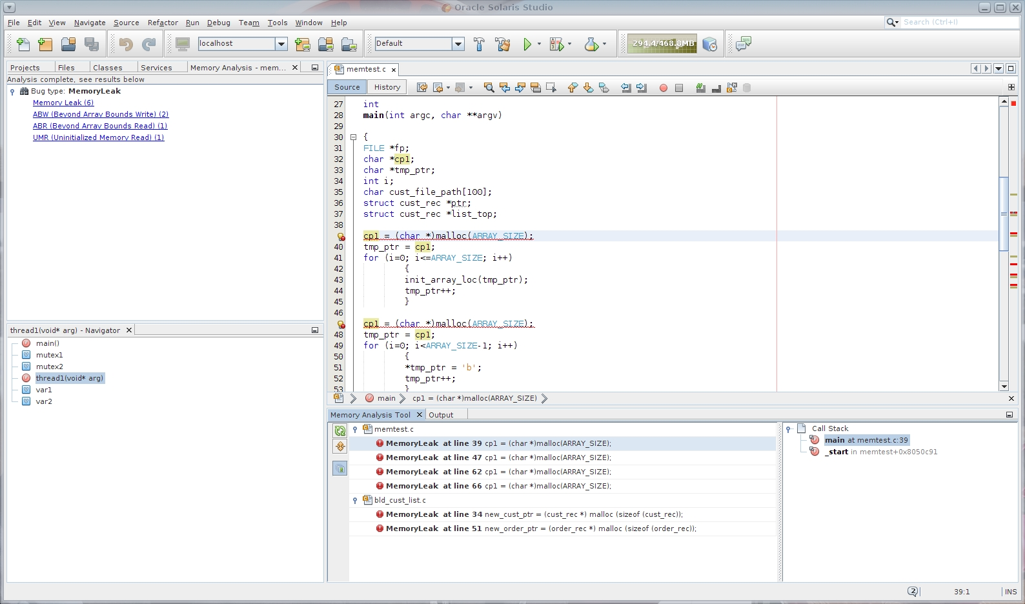Toggle the third icon in analysis sidebar
The image size is (1025, 604).
click(340, 468)
